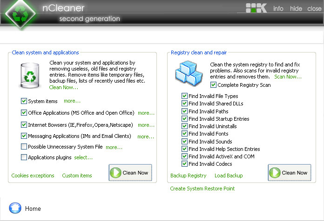Screen dimensions: 324x221
Task: Open the Load Backup link
Action: pyautogui.click(x=229, y=175)
